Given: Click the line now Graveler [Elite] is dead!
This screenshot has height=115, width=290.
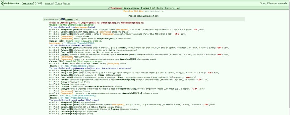Looking at the screenshot, I should point(74,100).
